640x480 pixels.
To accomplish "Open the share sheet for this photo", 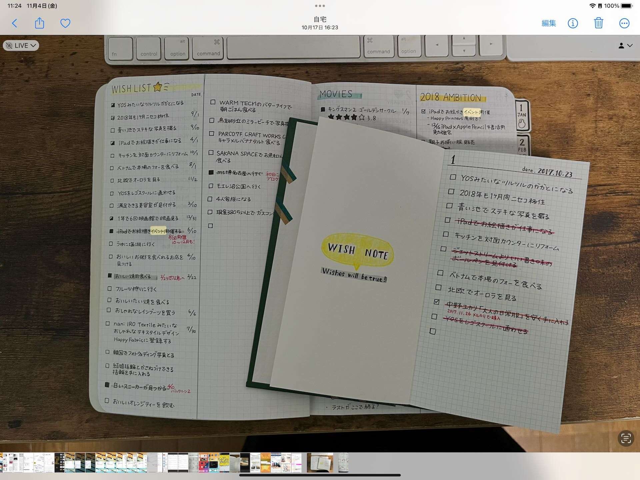I will pyautogui.click(x=40, y=23).
